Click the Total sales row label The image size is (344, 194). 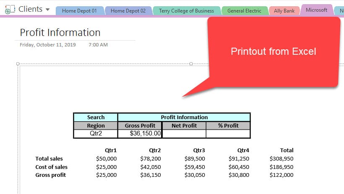[49, 158]
